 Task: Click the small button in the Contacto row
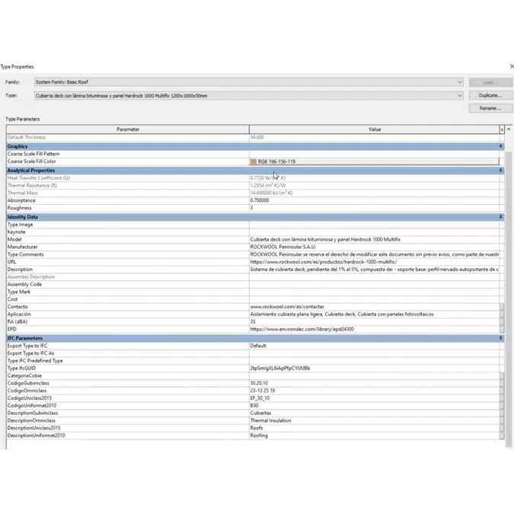[502, 307]
